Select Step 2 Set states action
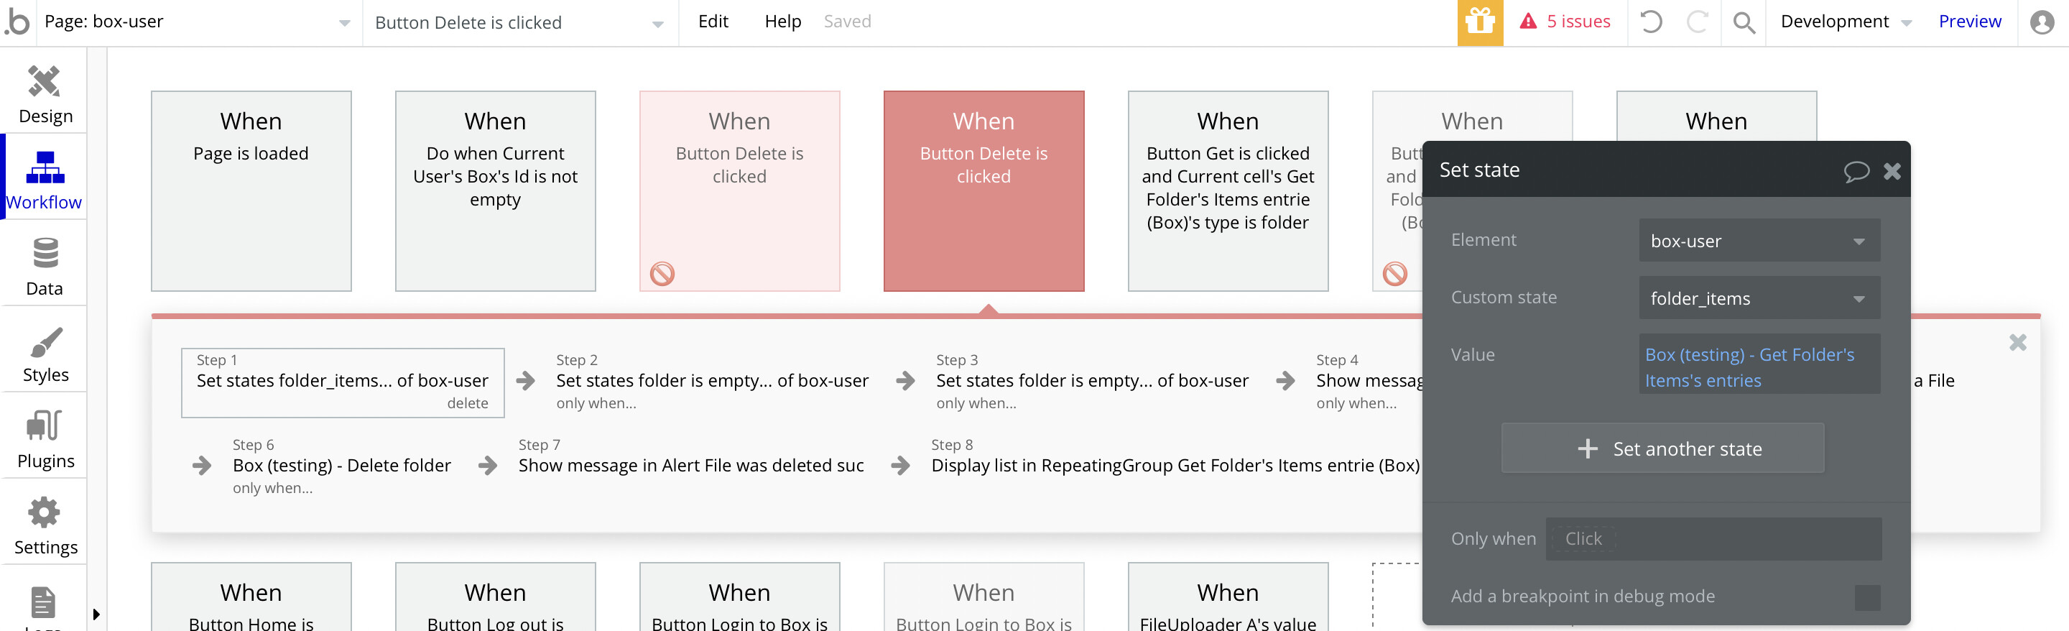The width and height of the screenshot is (2069, 631). (x=712, y=381)
